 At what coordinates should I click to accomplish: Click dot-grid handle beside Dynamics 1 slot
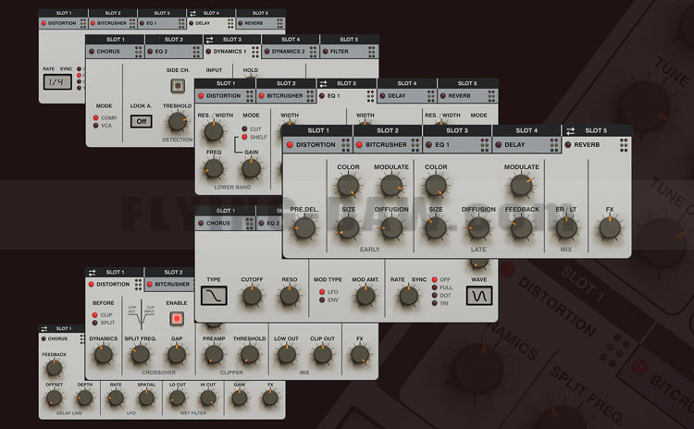point(255,52)
